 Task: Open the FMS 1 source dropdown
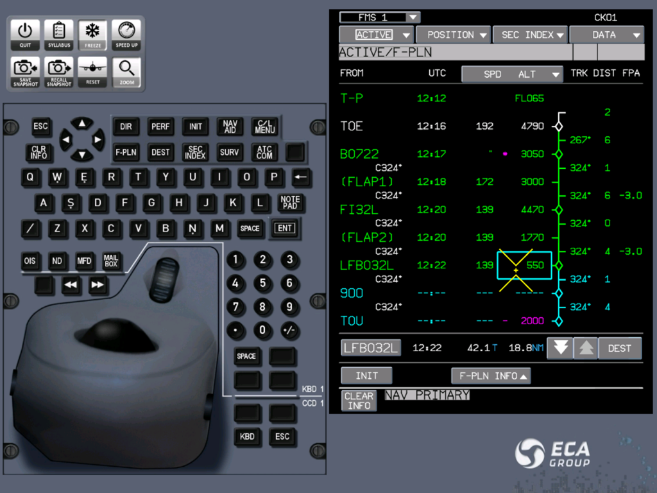click(379, 17)
